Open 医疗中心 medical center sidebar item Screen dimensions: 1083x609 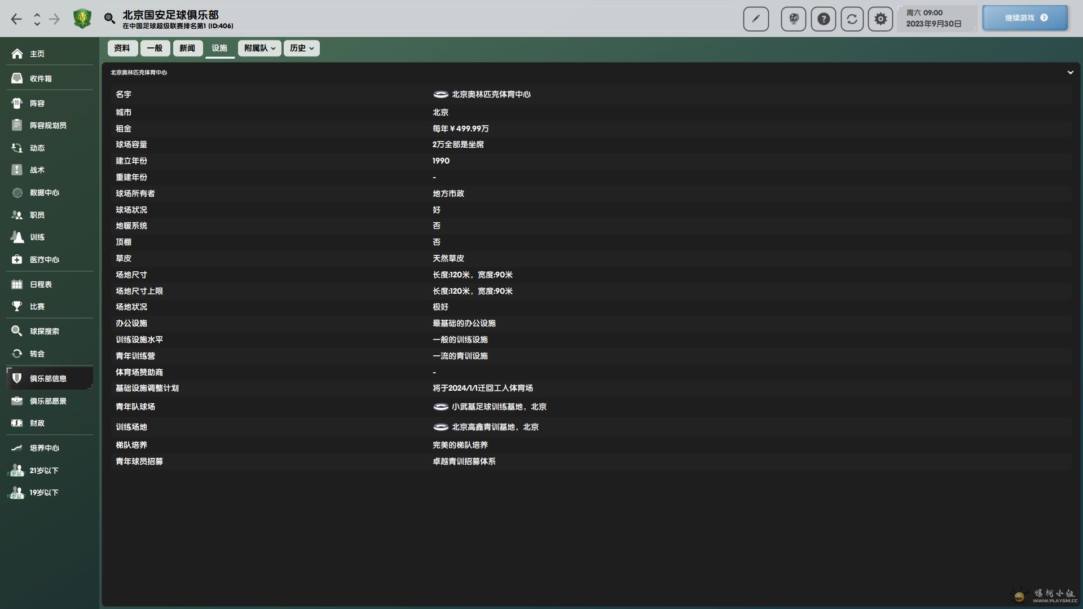(44, 259)
